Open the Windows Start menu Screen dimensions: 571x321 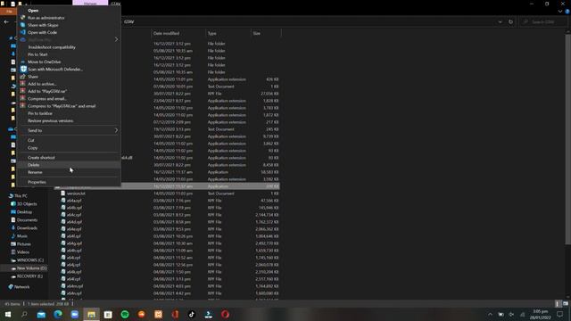pos(8,314)
